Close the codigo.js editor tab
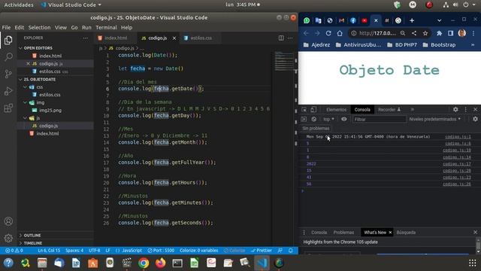 tap(174, 38)
